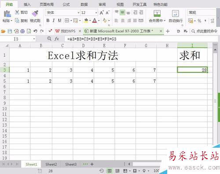Click the align right icon
The image size is (220, 174).
pos(129,21)
